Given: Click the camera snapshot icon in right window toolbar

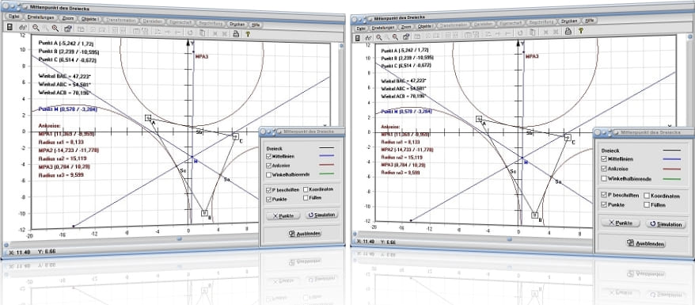Looking at the screenshot, I should [405, 36].
